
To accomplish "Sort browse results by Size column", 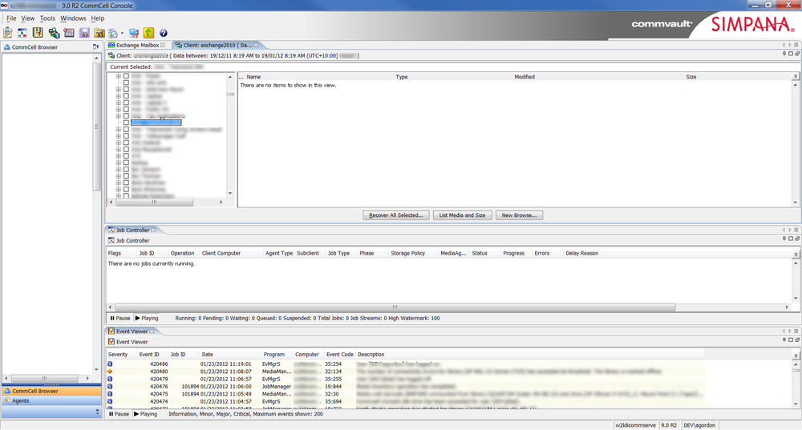I will coord(691,77).
